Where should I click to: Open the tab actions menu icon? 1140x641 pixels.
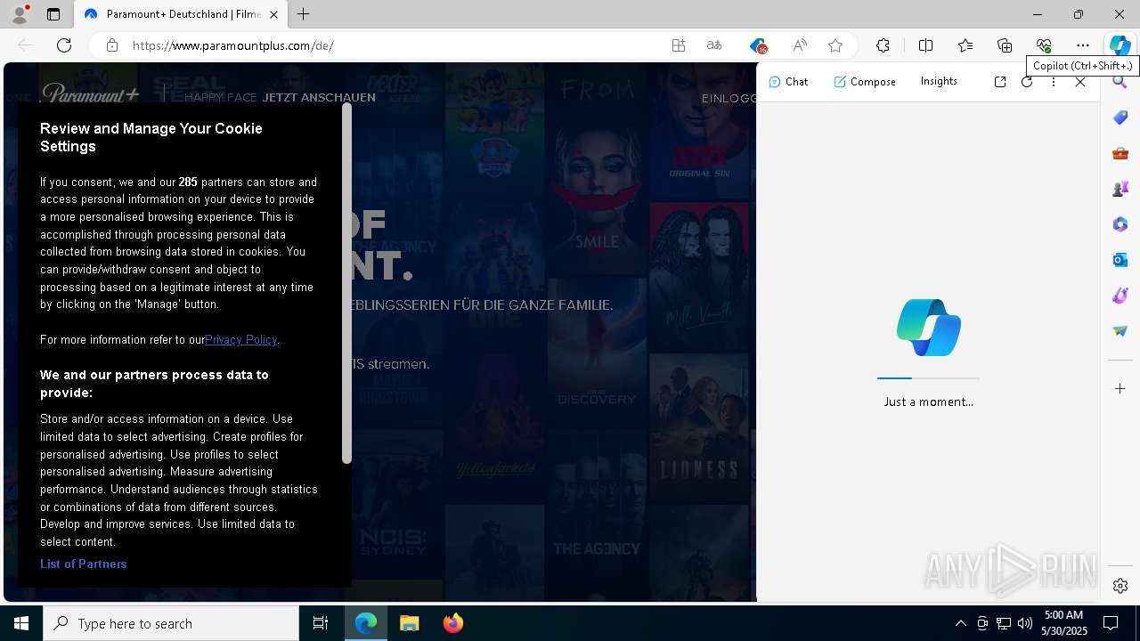click(x=53, y=14)
